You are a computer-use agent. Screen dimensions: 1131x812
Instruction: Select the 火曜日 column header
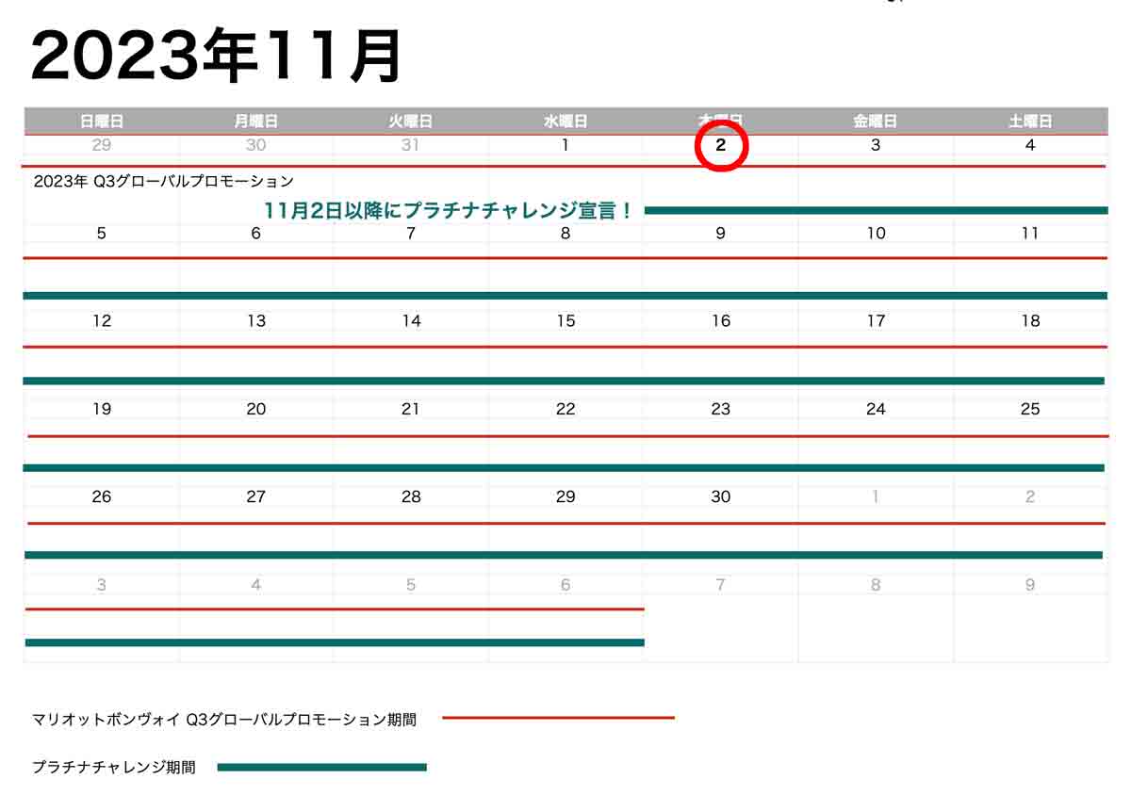click(x=411, y=122)
